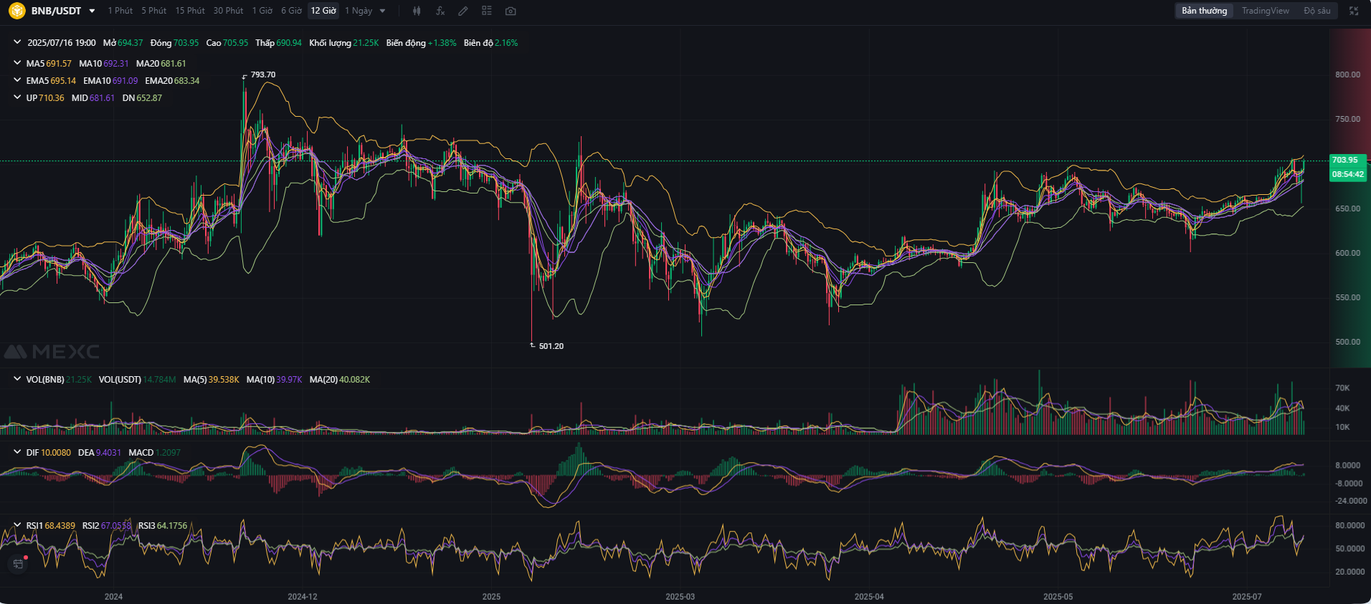This screenshot has height=604, width=1371.
Task: Collapse the MA5 MA10 MA20 indicator row
Action: [17, 63]
